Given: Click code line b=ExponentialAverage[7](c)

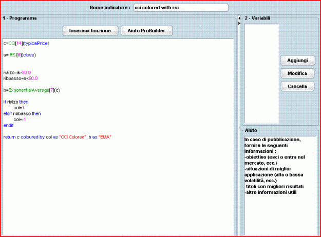Looking at the screenshot, I should click(x=32, y=90).
